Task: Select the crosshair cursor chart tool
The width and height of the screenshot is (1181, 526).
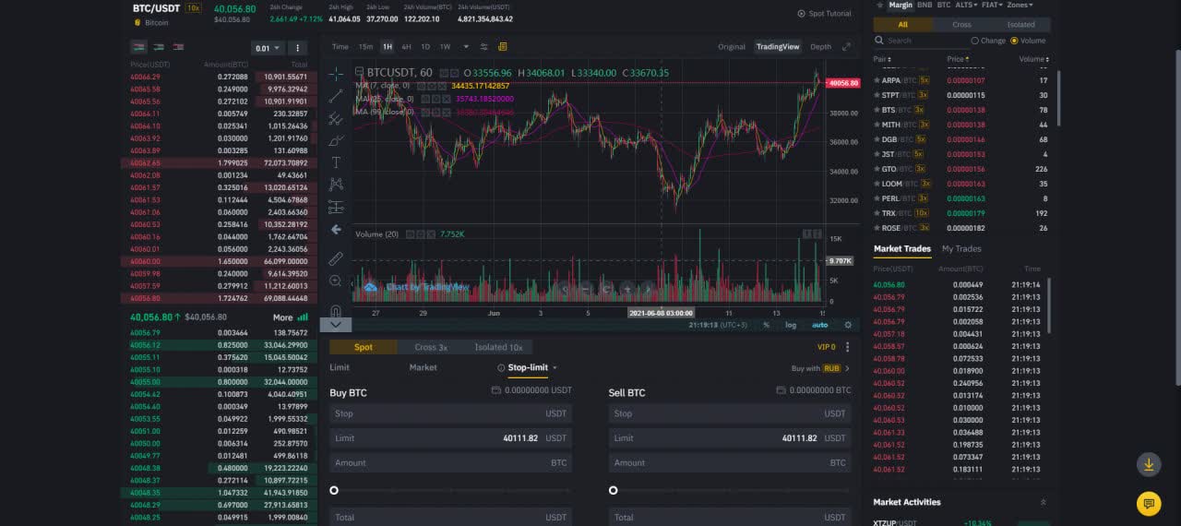Action: point(336,73)
